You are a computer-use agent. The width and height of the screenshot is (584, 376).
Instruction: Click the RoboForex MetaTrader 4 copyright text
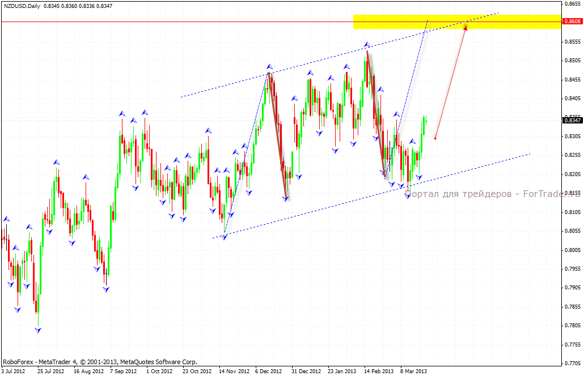[x=100, y=361]
